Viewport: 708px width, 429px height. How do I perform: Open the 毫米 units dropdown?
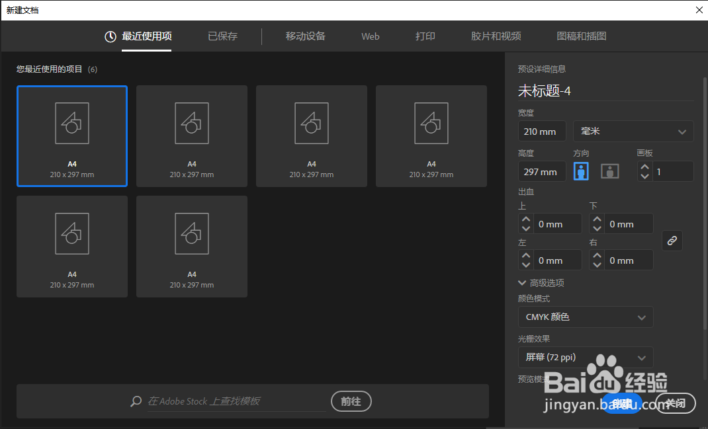coord(633,132)
